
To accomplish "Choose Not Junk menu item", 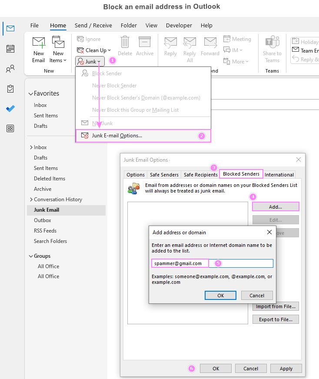I will coord(143,123).
